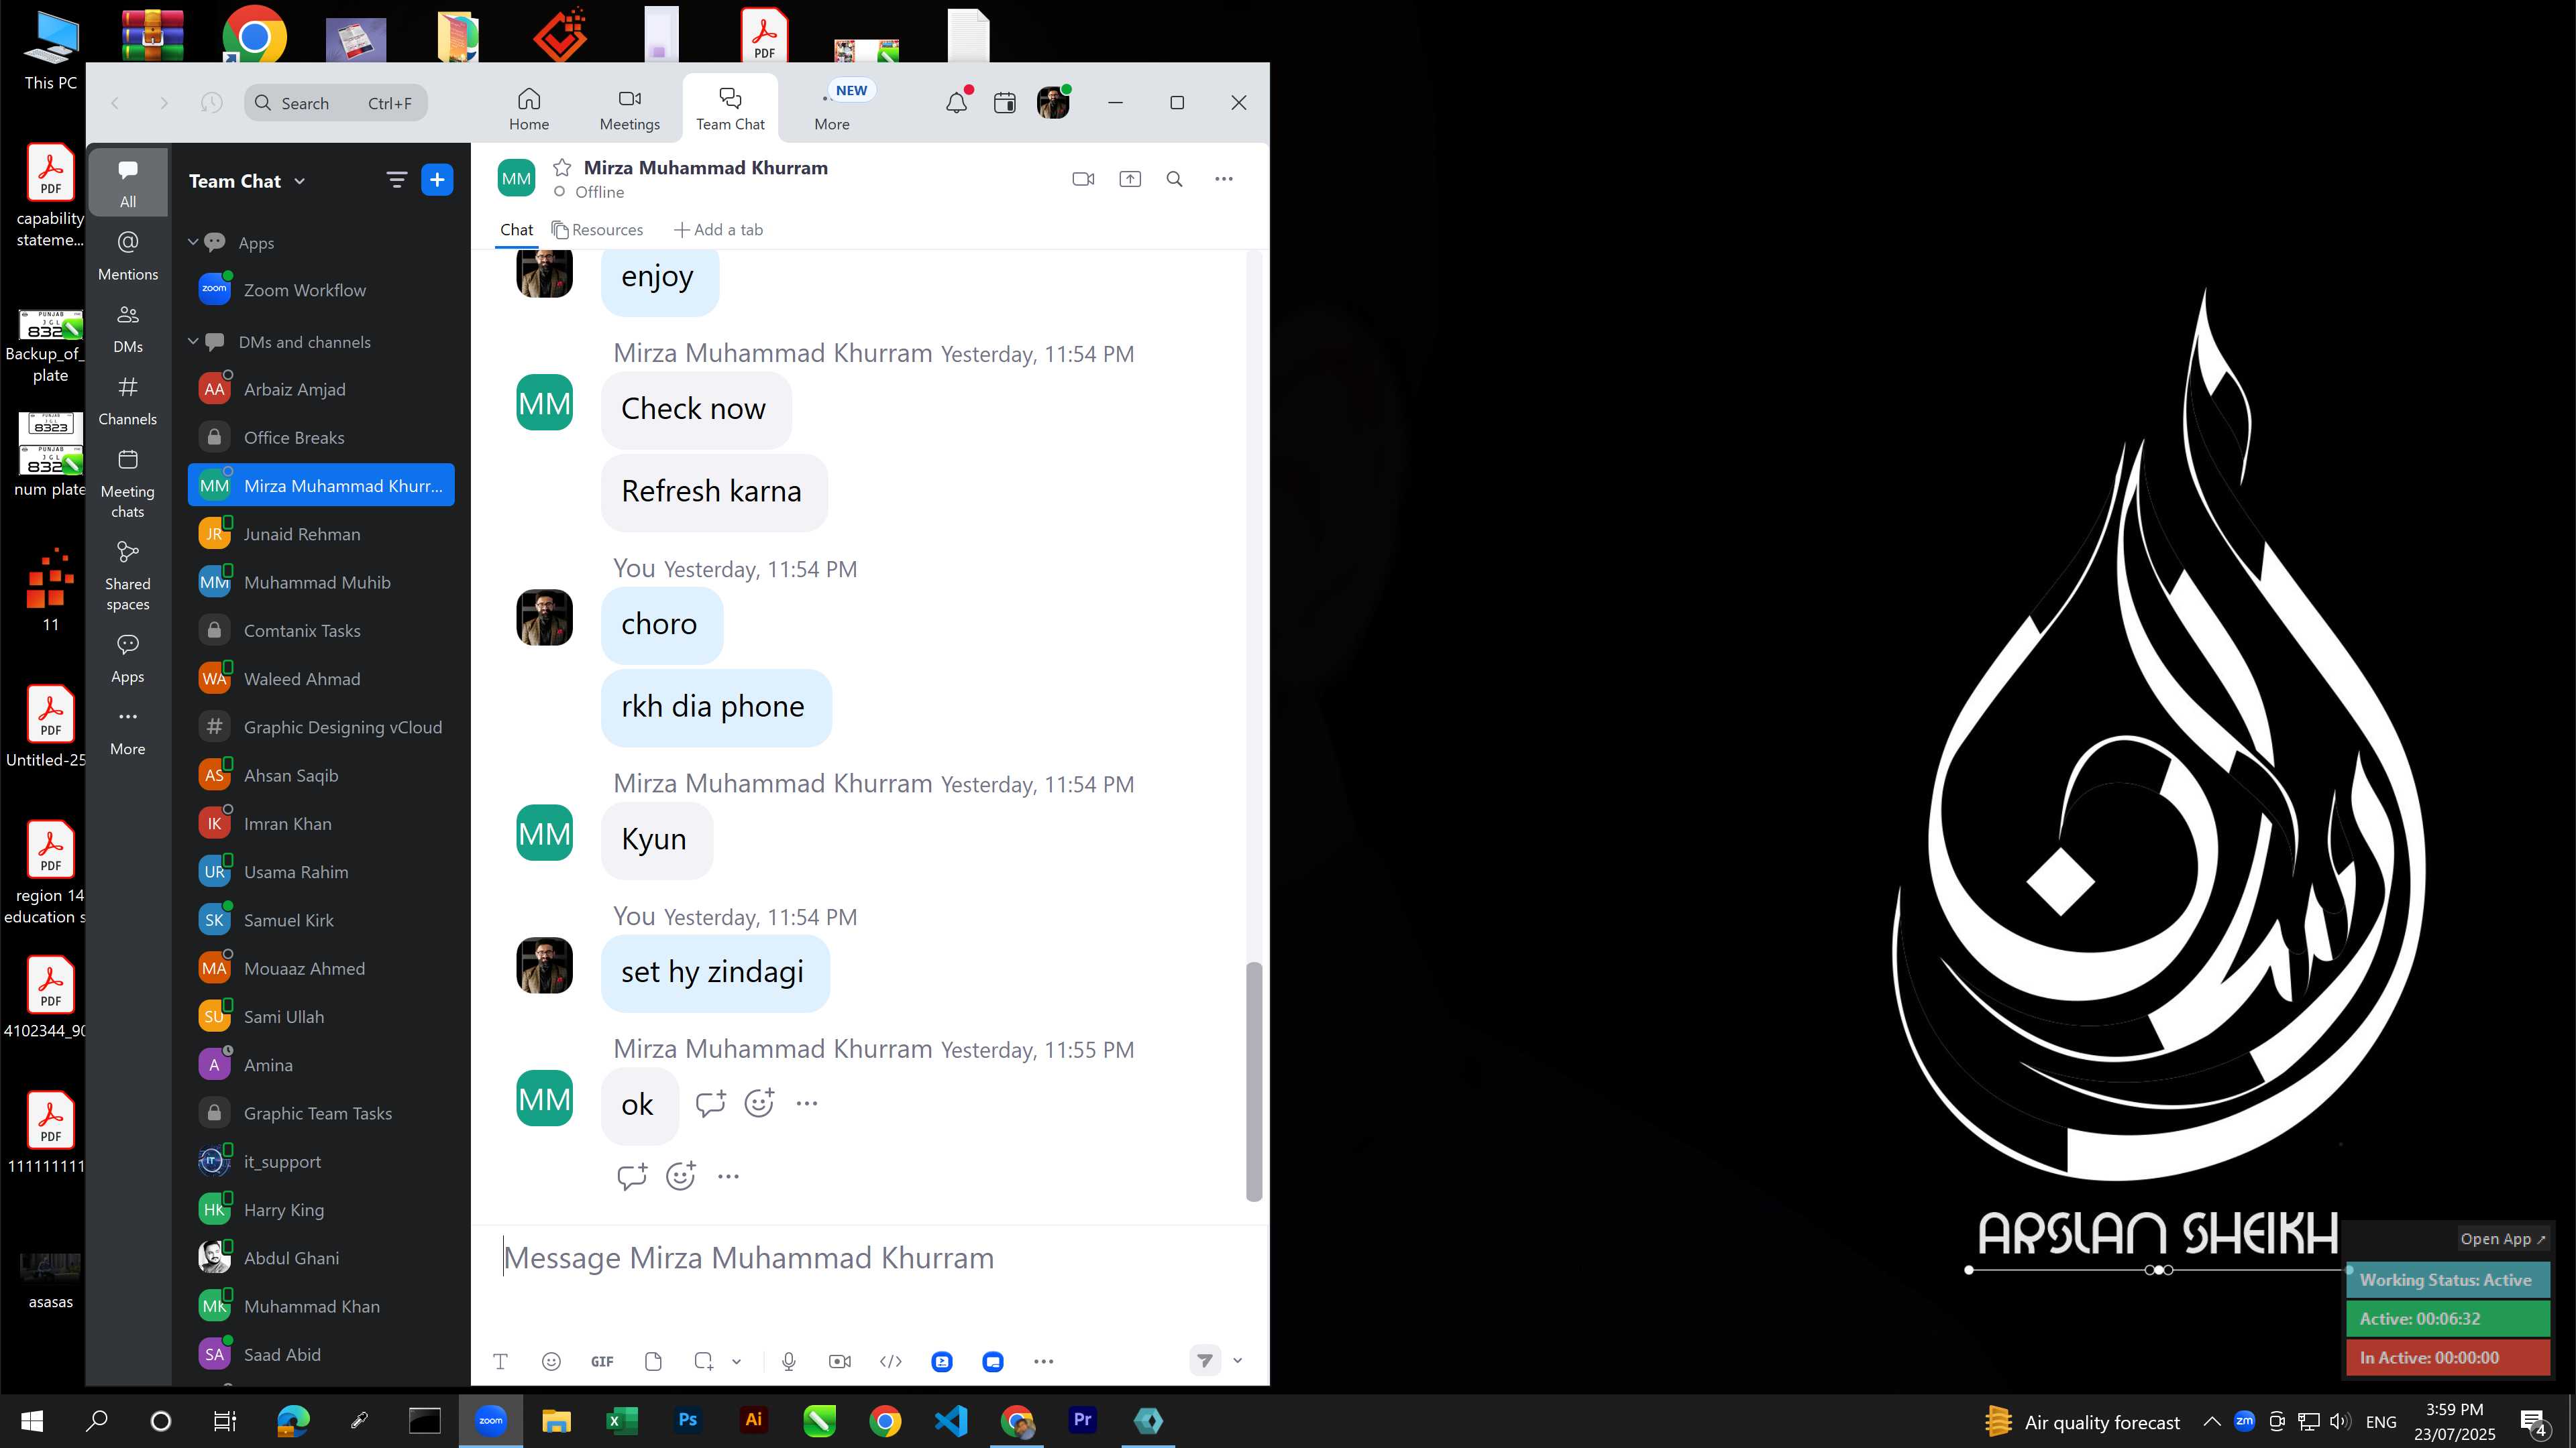Start a video meeting with Mirza Muhammad Khurram
Viewport: 2576px width, 1448px height.
click(x=1083, y=179)
